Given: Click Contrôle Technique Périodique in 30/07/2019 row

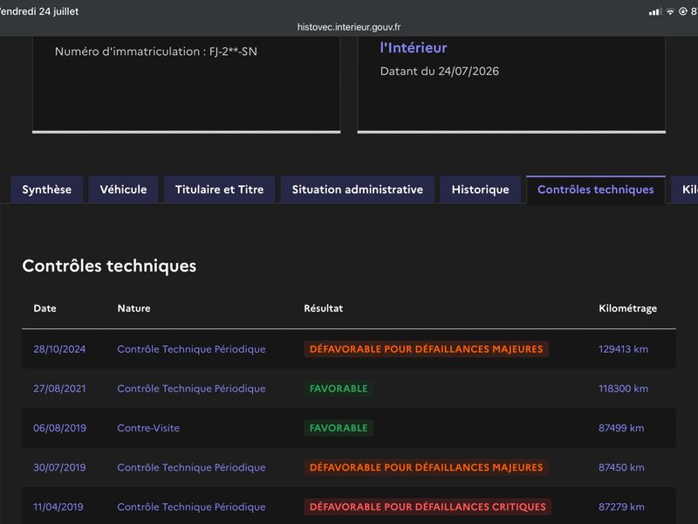Looking at the screenshot, I should click(191, 467).
